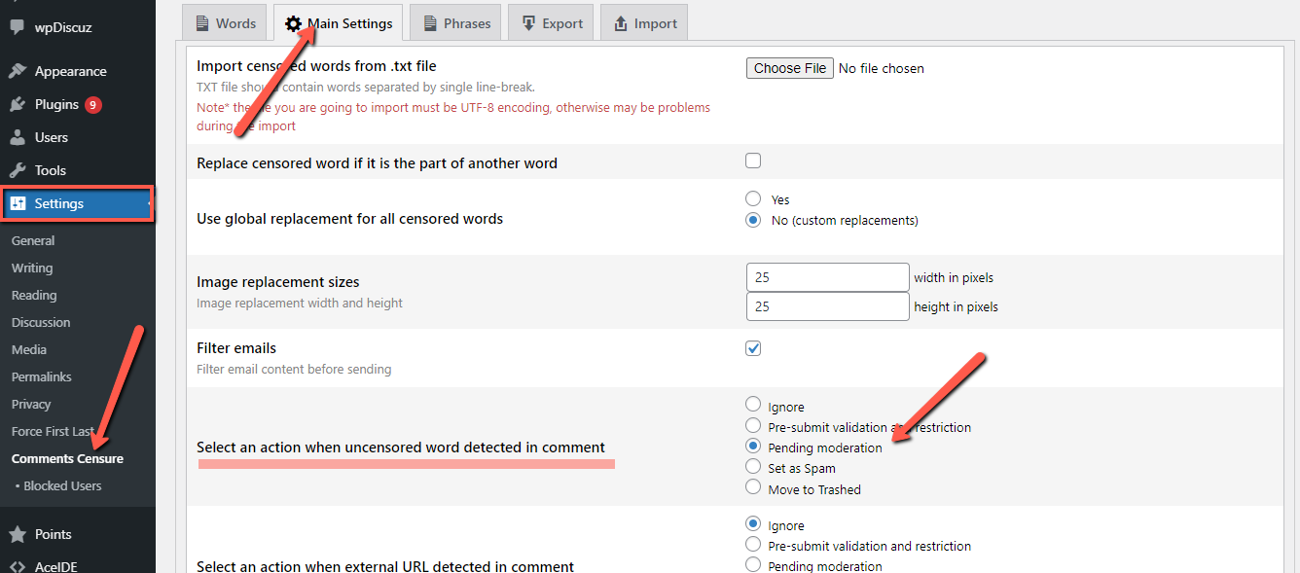Click the Users person icon
The image size is (1300, 573).
point(18,137)
